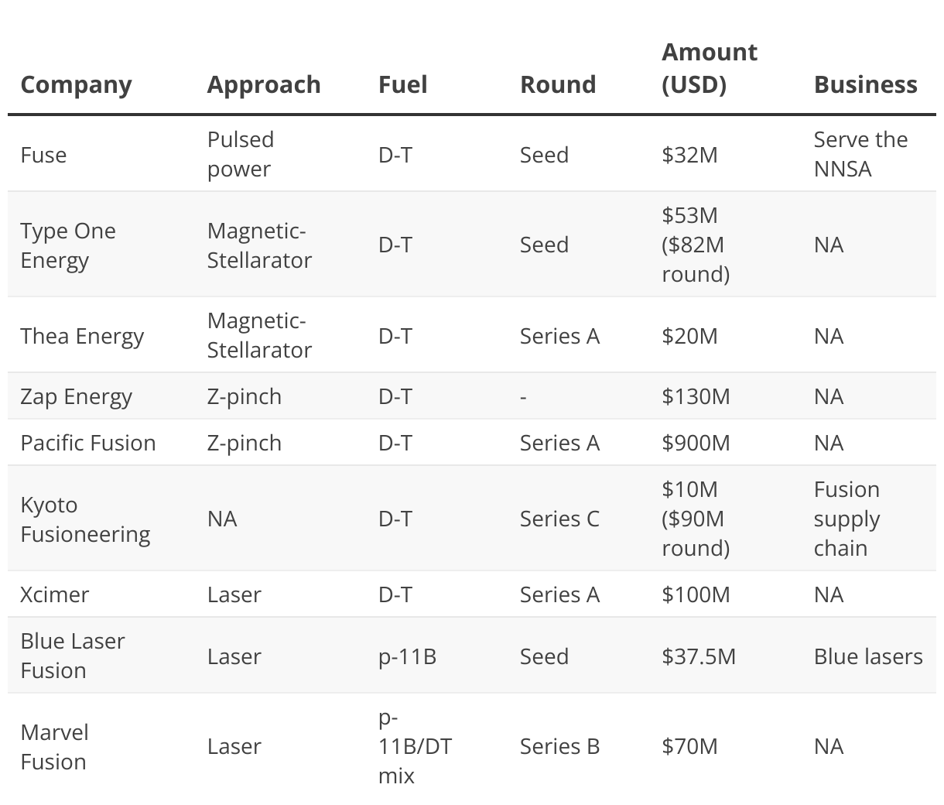Screen dimensions: 944x805
Task: Select the Fuse company cell
Action: [x=43, y=155]
